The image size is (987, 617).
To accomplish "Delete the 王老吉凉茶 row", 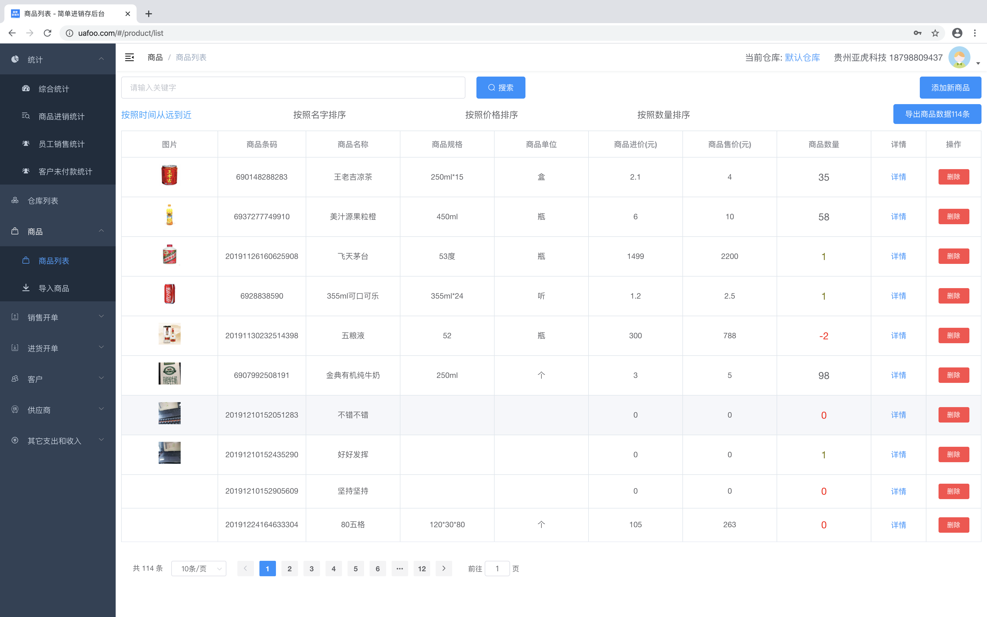I will (x=954, y=177).
